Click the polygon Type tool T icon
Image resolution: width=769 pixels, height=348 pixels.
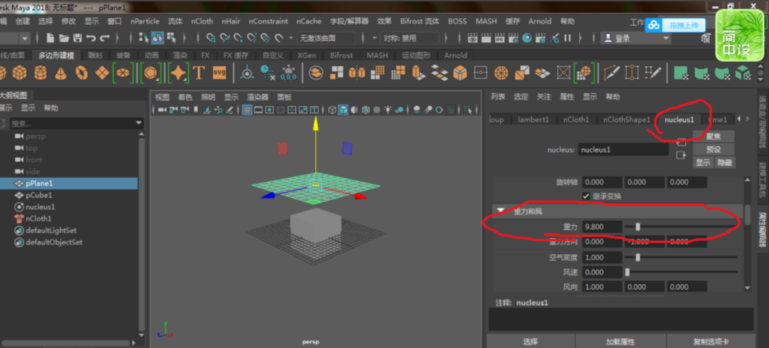(198, 73)
